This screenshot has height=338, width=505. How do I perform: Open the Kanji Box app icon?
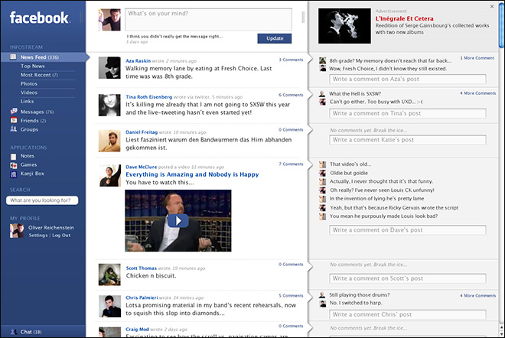click(14, 174)
